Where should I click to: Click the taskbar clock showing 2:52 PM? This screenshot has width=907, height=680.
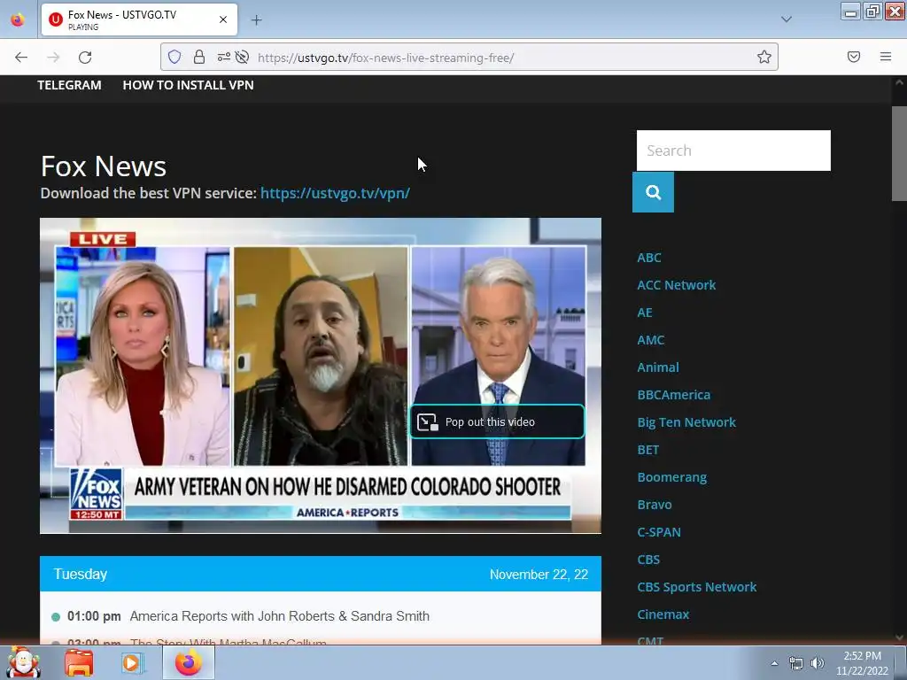point(862,663)
